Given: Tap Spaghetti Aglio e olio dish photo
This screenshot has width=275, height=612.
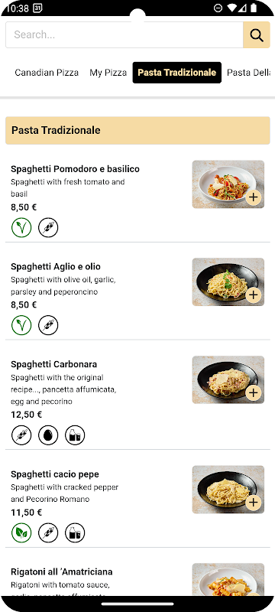Looking at the screenshot, I should pyautogui.click(x=228, y=282).
